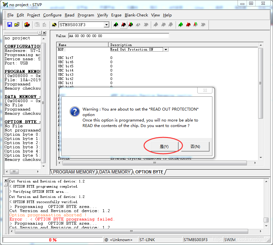Click option table vertical scrollbar thumb

click(x=260, y=83)
